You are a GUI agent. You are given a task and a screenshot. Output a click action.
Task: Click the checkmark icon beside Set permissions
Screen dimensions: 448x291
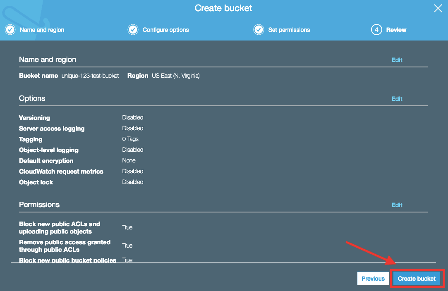point(259,30)
